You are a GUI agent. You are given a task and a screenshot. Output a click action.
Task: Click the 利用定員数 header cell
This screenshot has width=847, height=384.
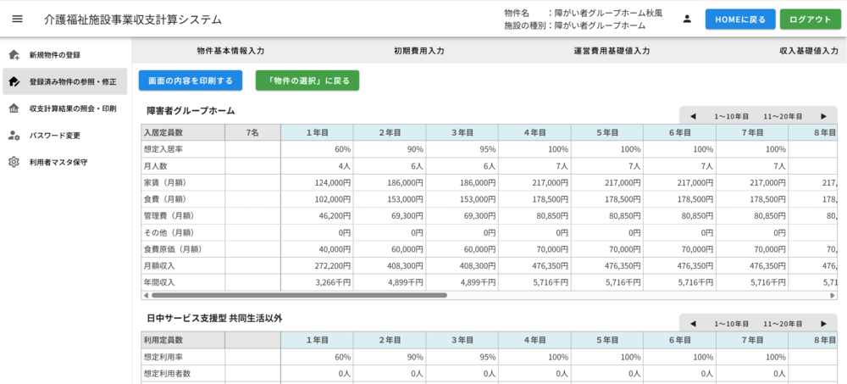[183, 340]
